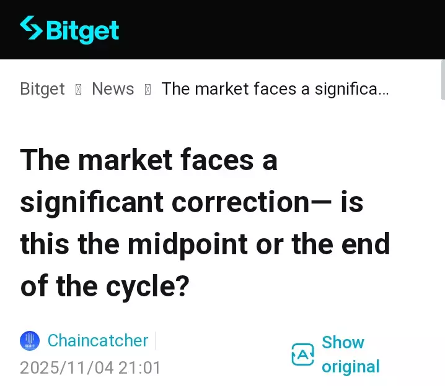
Task: Click the Bitget wordmark in the header
Action: pyautogui.click(x=82, y=30)
